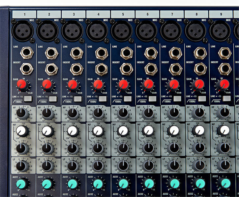This screenshot has height=197, width=239.
Task: Click the white MF frequency knob on channel 2
Action: click(47, 131)
